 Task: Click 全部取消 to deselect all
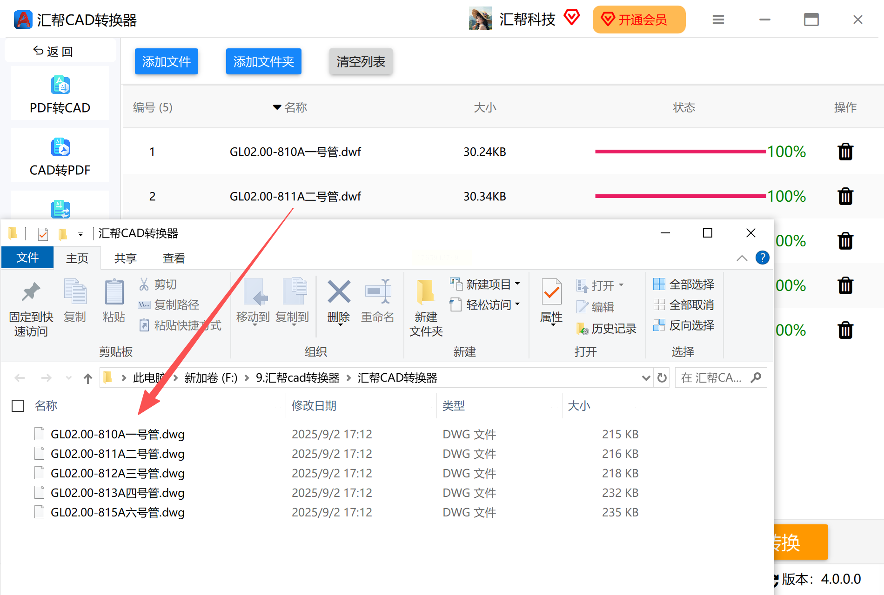tap(684, 304)
